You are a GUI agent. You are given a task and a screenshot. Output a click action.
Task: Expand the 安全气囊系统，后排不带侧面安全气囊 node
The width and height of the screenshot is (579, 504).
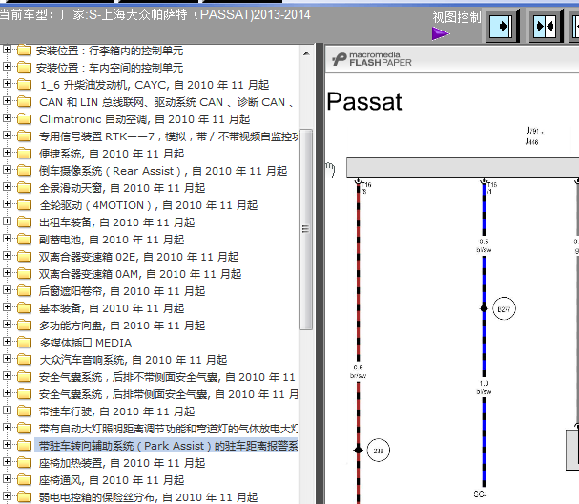tap(7, 376)
